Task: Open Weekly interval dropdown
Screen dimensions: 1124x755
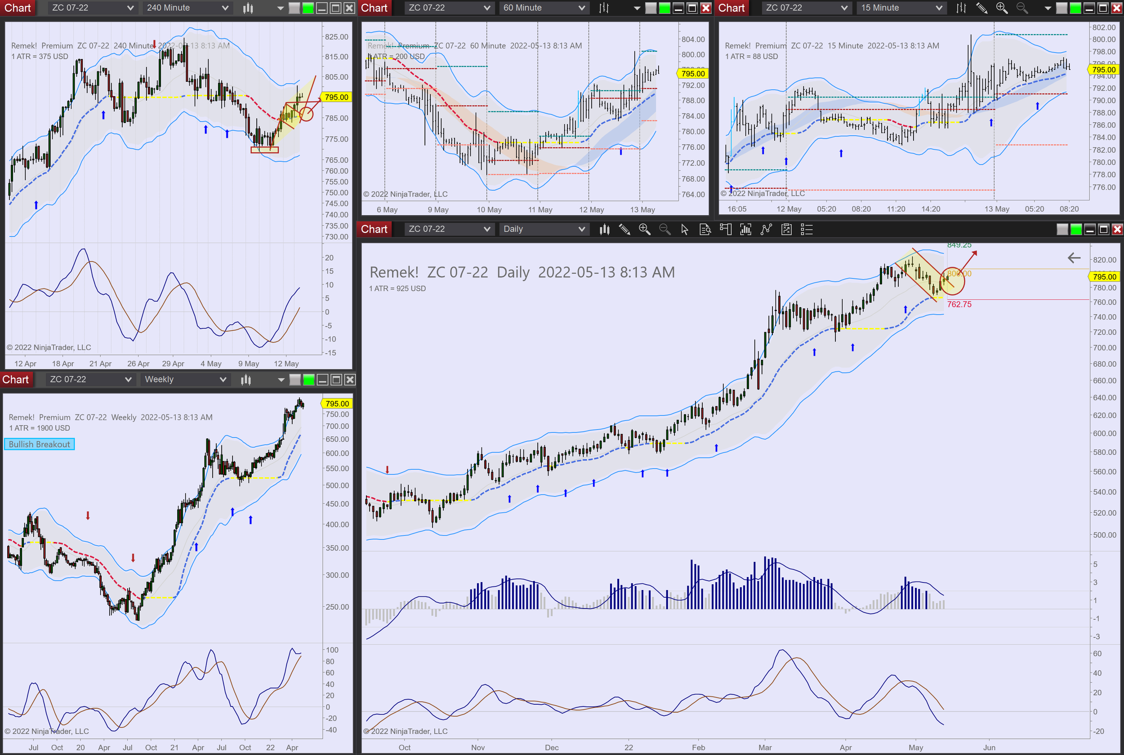Action: click(185, 379)
